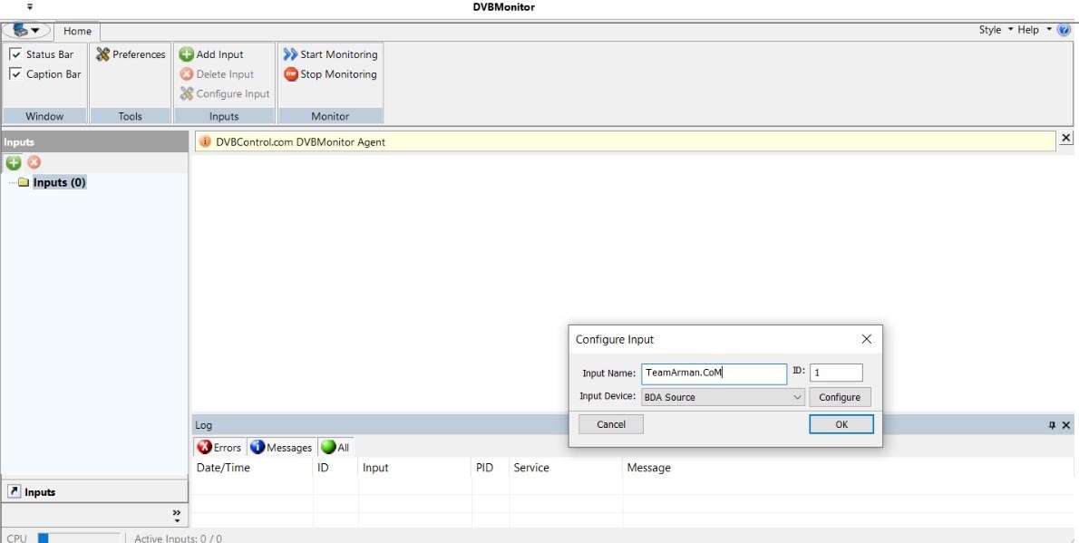Image resolution: width=1079 pixels, height=543 pixels.
Task: Uncheck the Caption Bar checkbox
Action: point(15,74)
